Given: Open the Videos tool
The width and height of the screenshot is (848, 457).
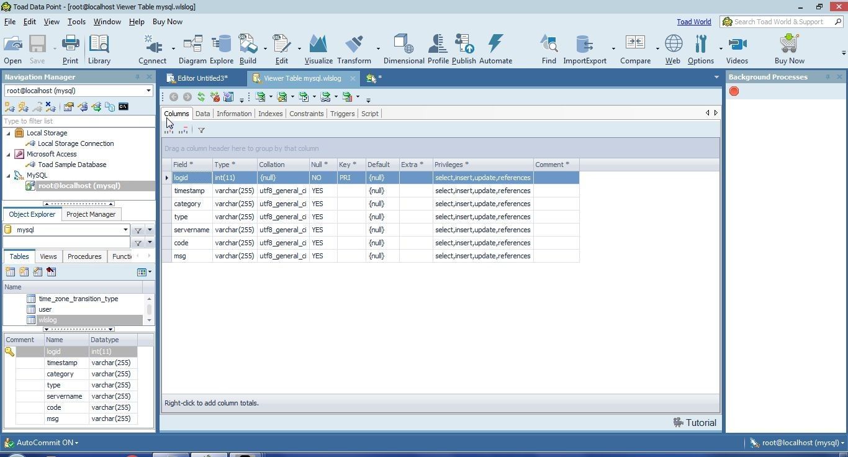Looking at the screenshot, I should [737, 50].
